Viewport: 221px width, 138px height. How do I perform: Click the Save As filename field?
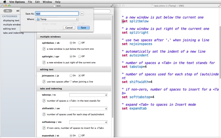pos(57,14)
